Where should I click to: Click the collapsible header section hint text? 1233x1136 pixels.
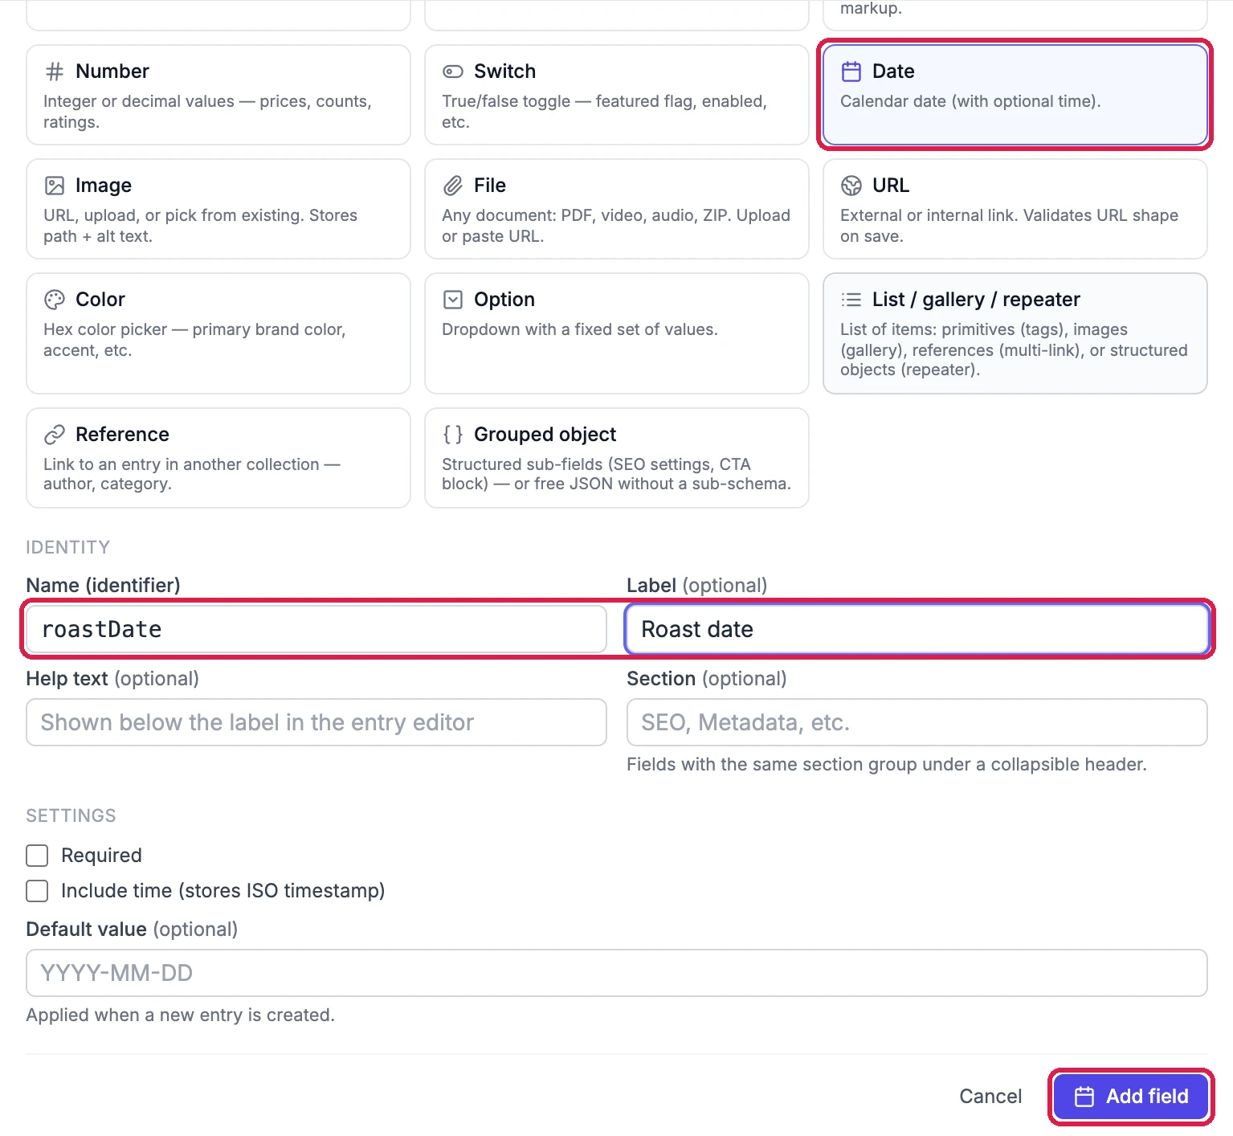pos(887,764)
